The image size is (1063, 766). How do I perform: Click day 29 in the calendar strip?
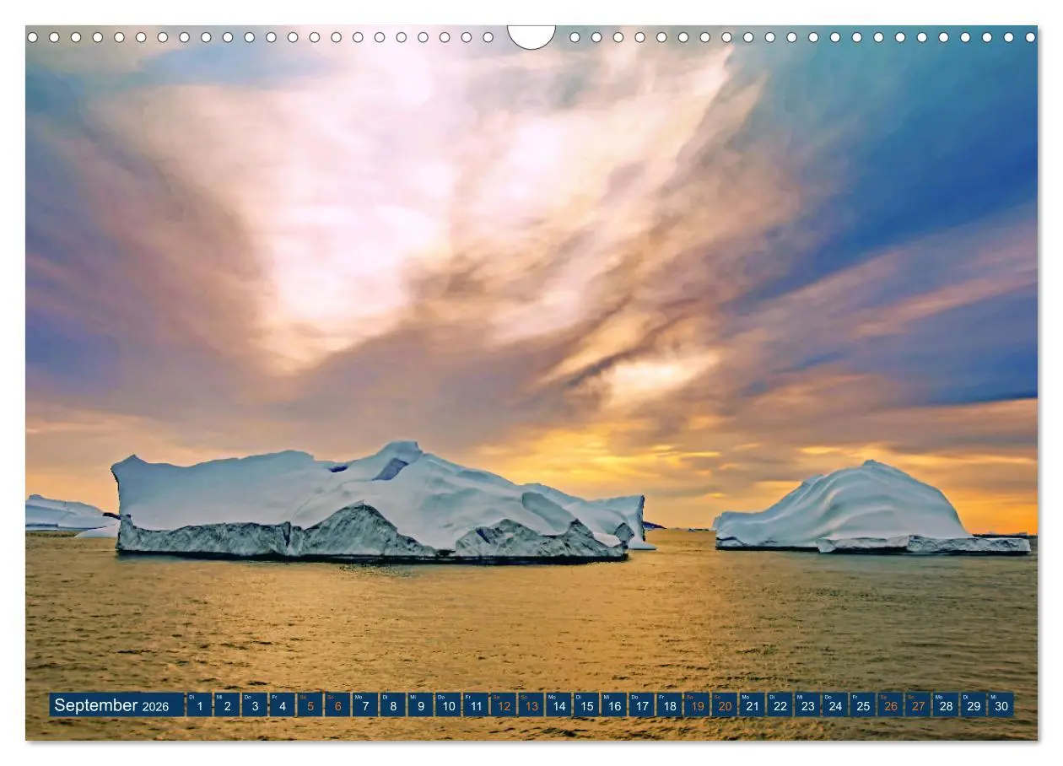point(973,705)
